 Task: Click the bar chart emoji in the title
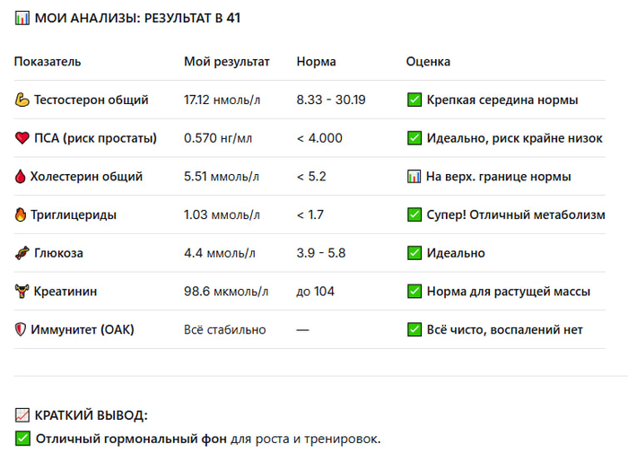22,18
